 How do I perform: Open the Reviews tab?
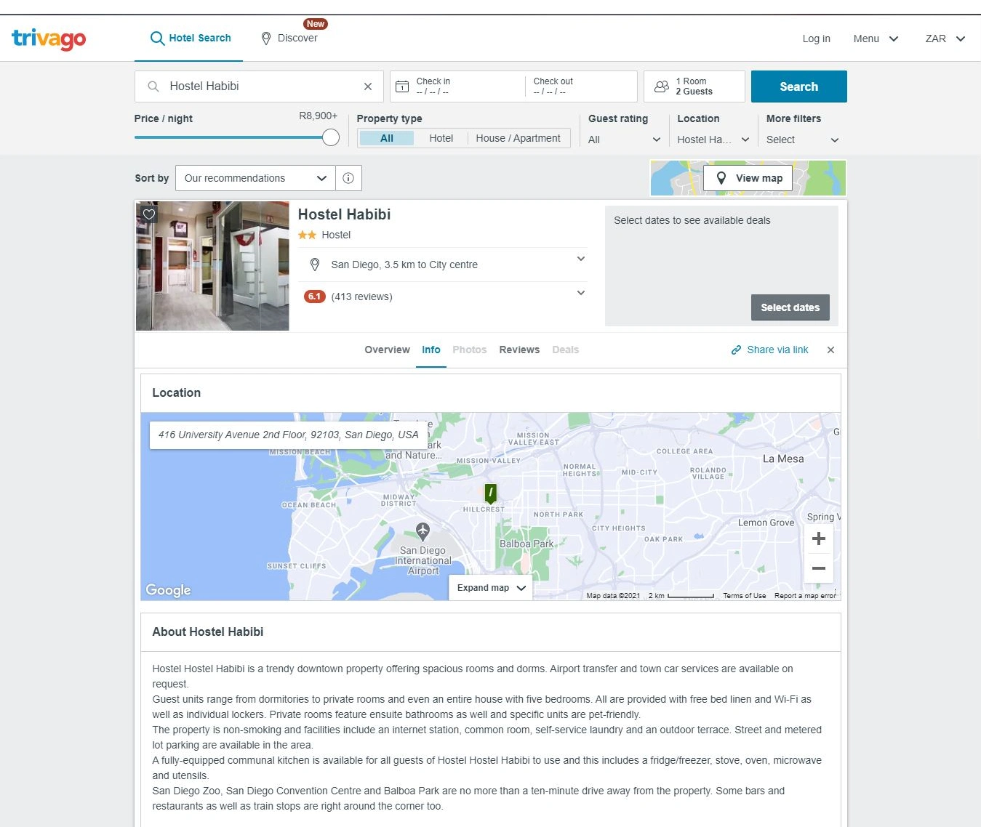tap(519, 350)
